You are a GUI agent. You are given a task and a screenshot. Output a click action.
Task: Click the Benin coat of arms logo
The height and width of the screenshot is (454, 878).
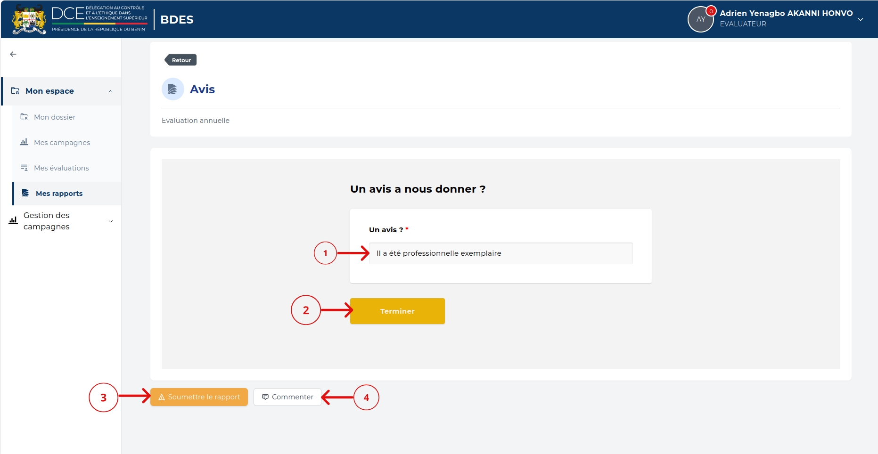[x=29, y=19]
